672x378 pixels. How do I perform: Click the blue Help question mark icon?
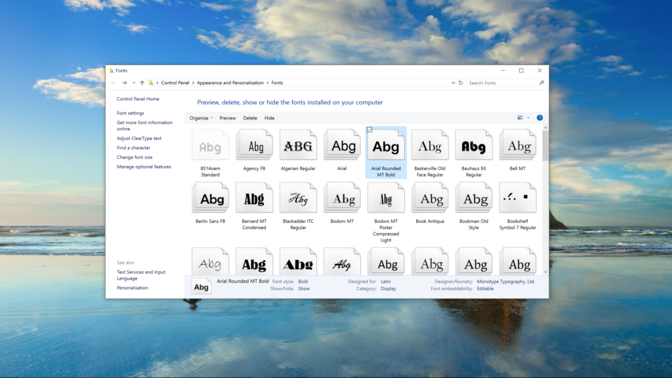pos(539,117)
